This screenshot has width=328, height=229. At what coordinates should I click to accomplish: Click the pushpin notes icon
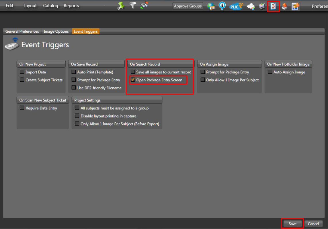pos(120,5)
